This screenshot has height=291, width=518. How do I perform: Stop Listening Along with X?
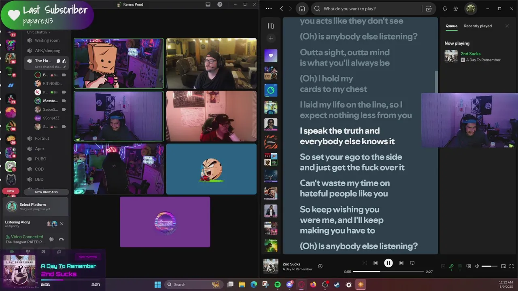point(62,224)
